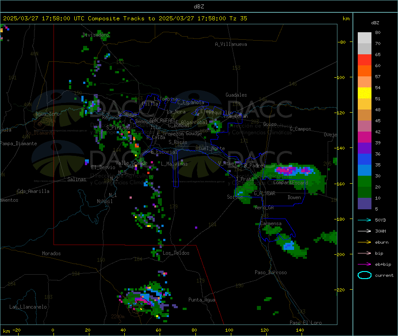Click the Morados location label
The image size is (398, 336).
pyautogui.click(x=51, y=253)
